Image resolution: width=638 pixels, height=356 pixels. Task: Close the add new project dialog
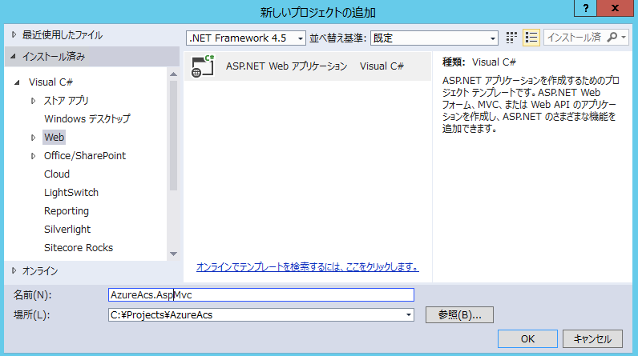[x=615, y=8]
